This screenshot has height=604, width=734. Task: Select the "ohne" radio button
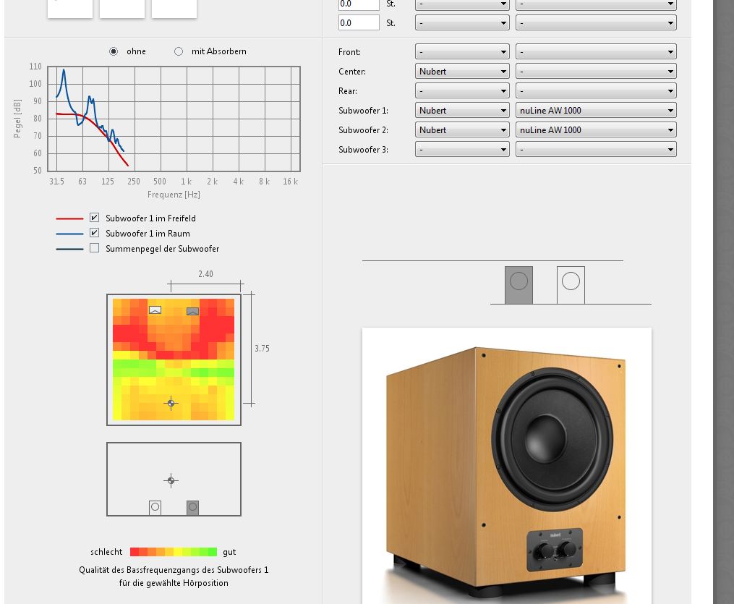114,51
